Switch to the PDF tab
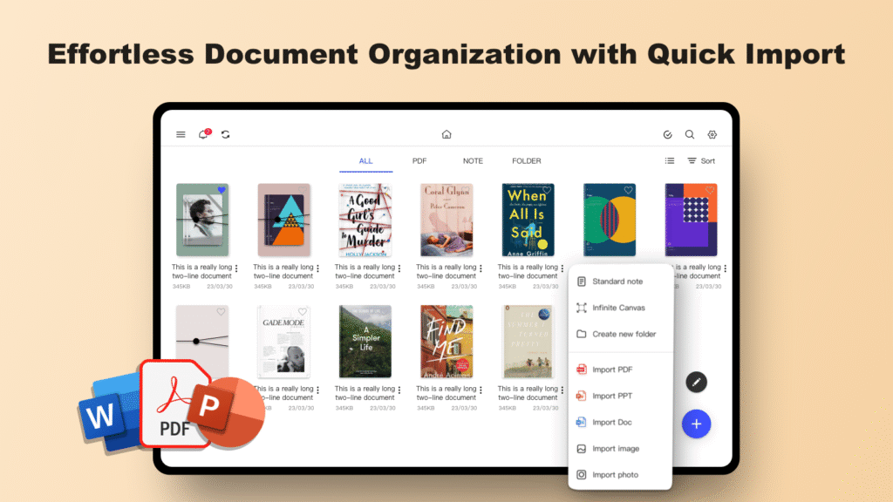Viewport: 893px width, 502px height. coord(419,161)
